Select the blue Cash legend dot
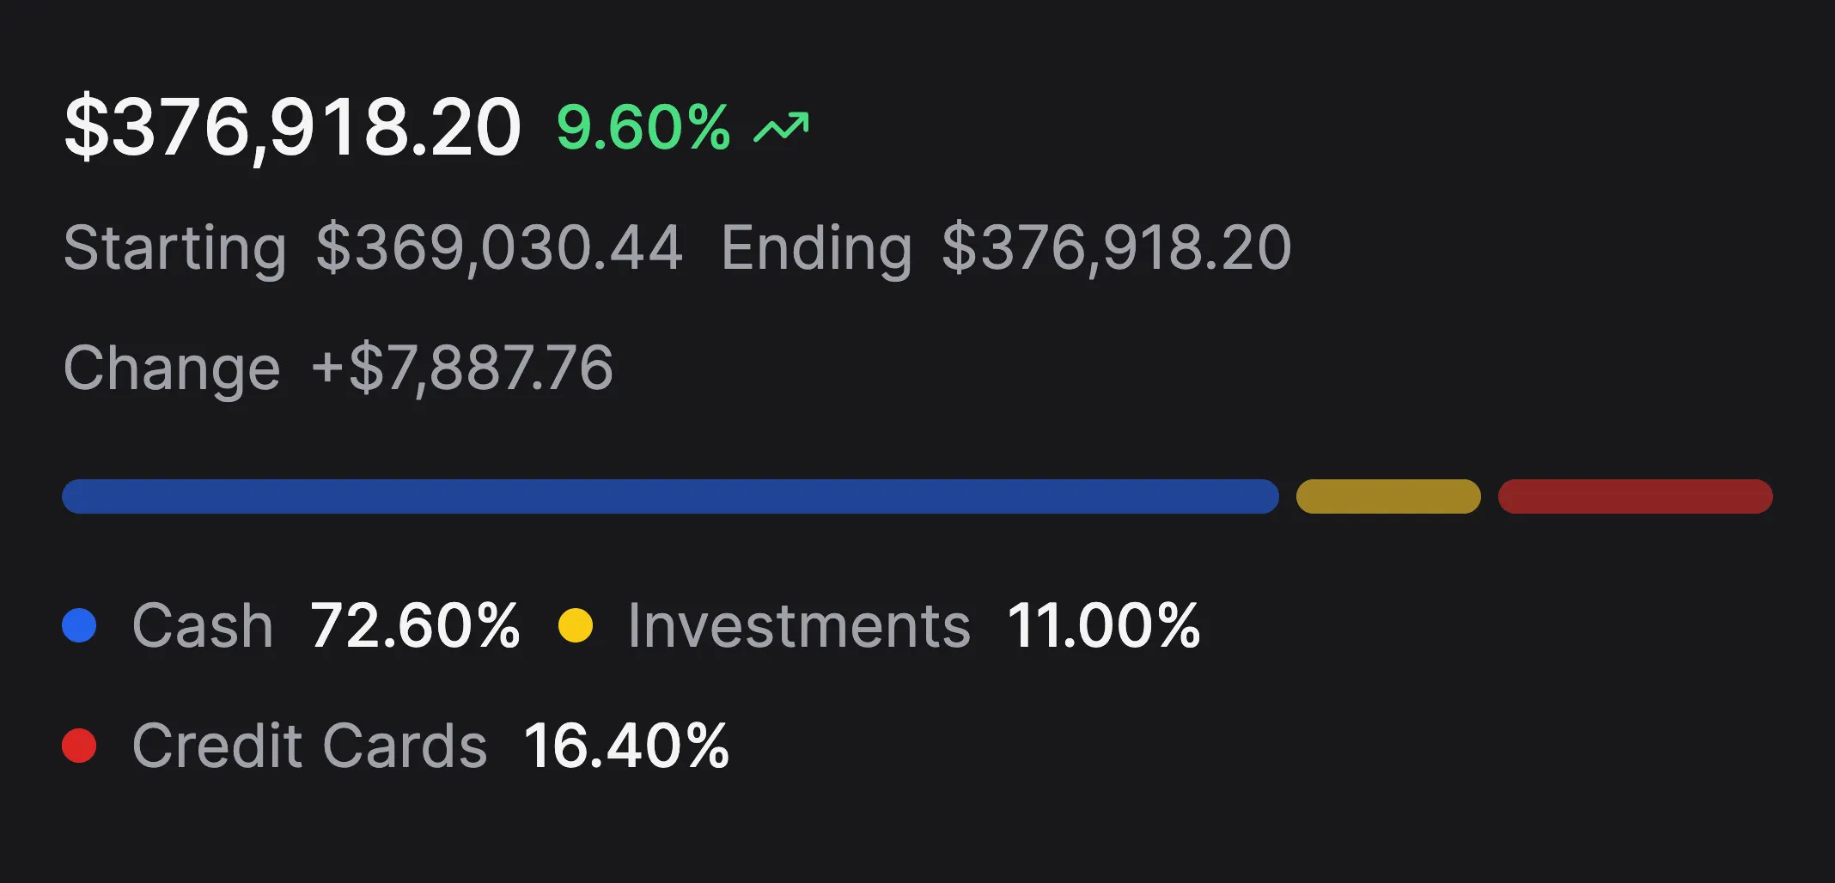 80,624
